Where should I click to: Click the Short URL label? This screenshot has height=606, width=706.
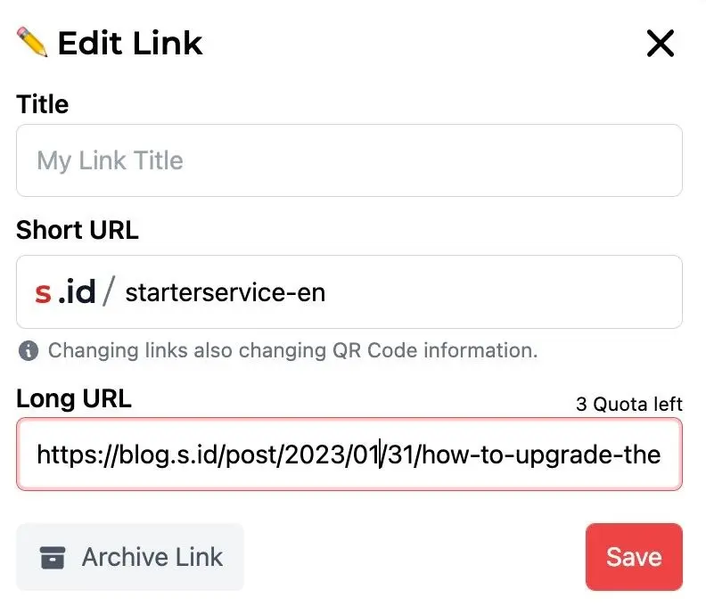pos(77,230)
